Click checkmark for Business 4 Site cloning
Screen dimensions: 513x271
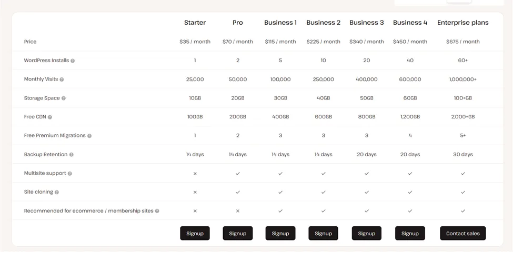[x=410, y=193]
